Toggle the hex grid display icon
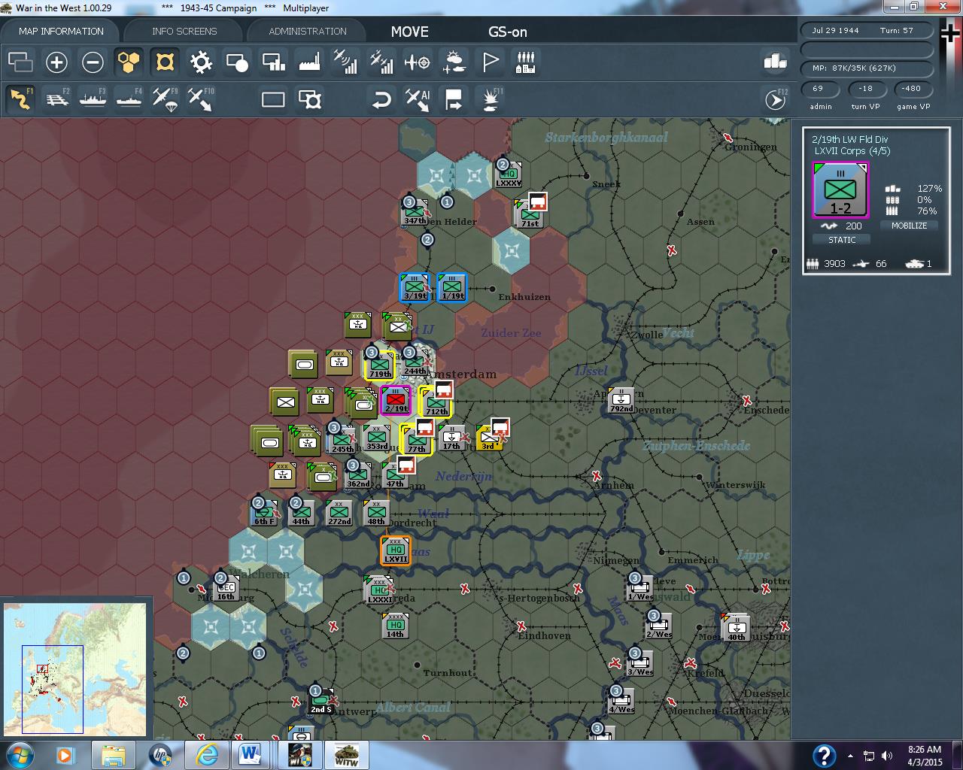The height and width of the screenshot is (770, 963). pyautogui.click(x=129, y=62)
